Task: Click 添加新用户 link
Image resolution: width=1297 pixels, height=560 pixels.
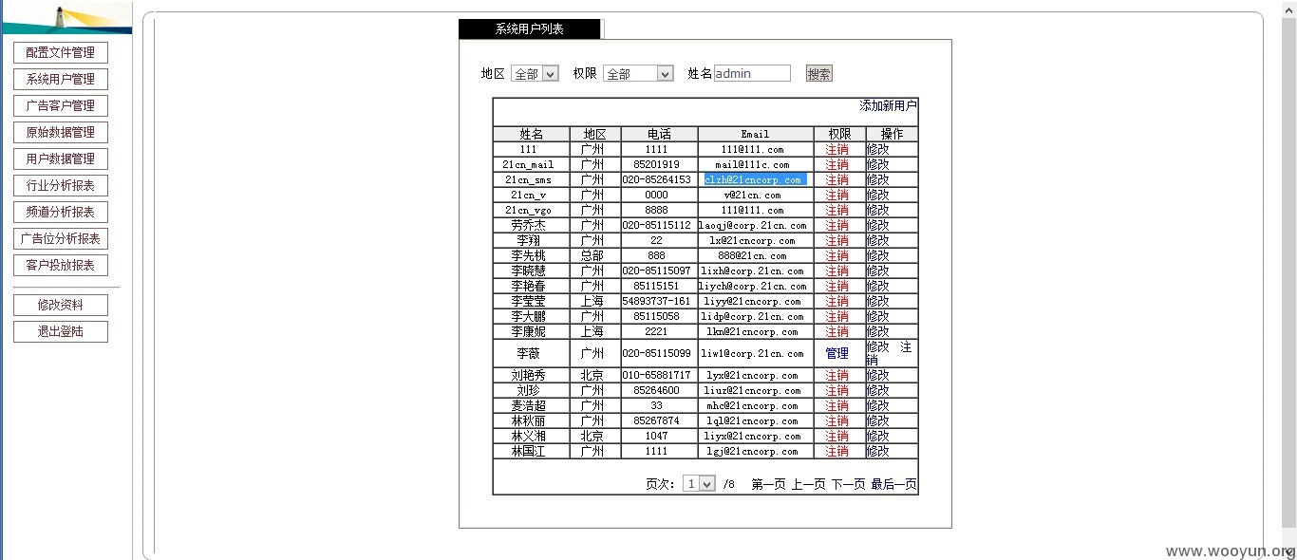Action: (x=889, y=105)
